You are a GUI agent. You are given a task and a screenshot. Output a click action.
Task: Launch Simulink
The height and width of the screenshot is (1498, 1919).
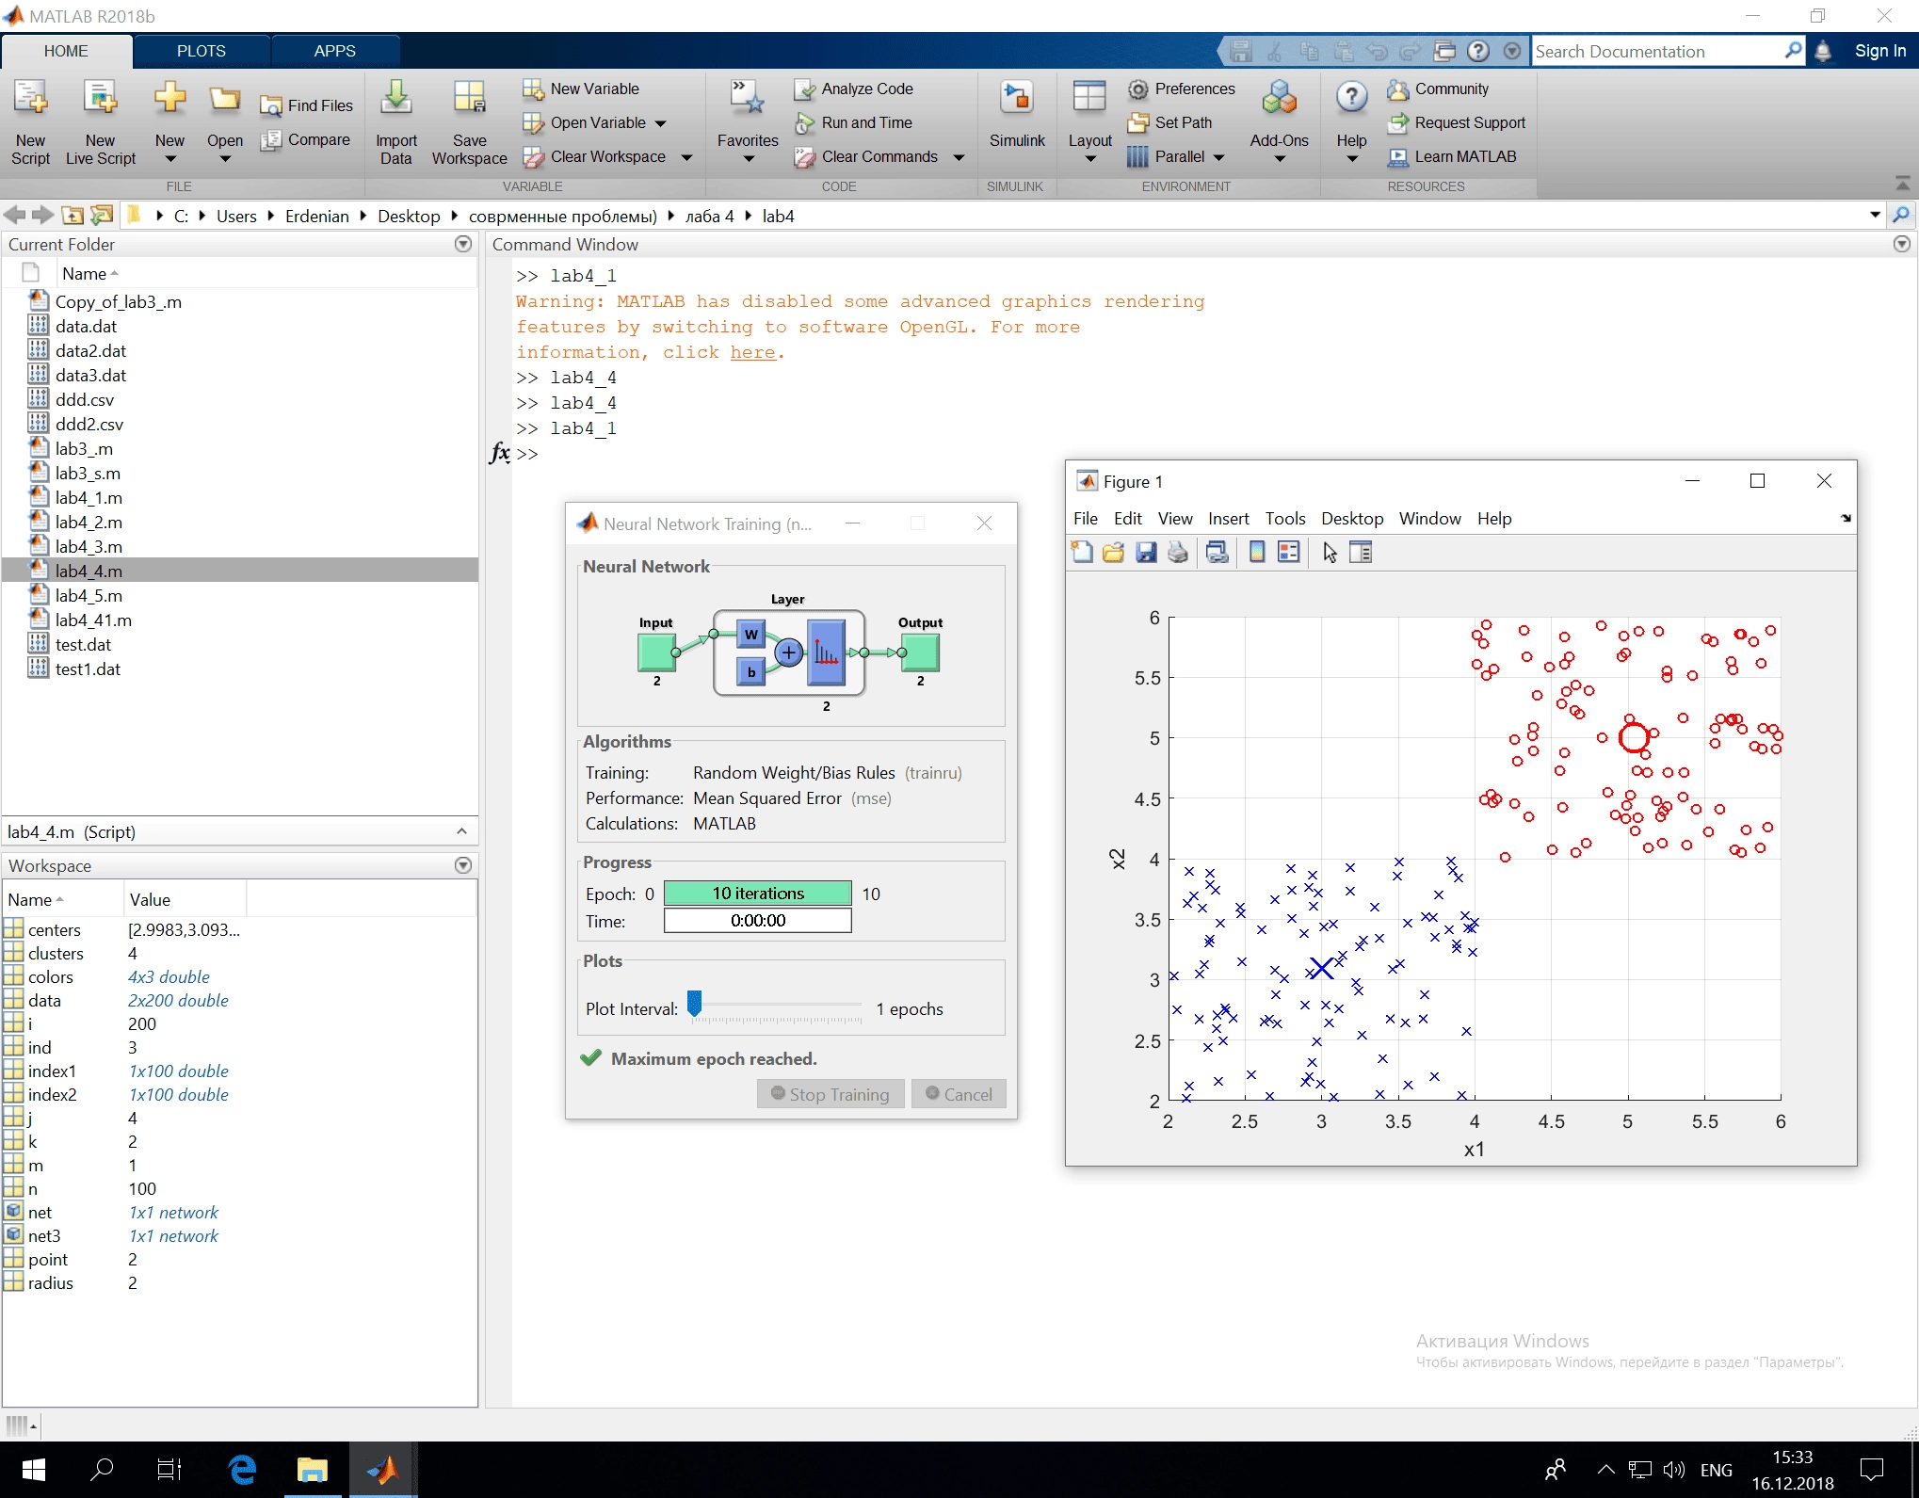pos(1017,115)
